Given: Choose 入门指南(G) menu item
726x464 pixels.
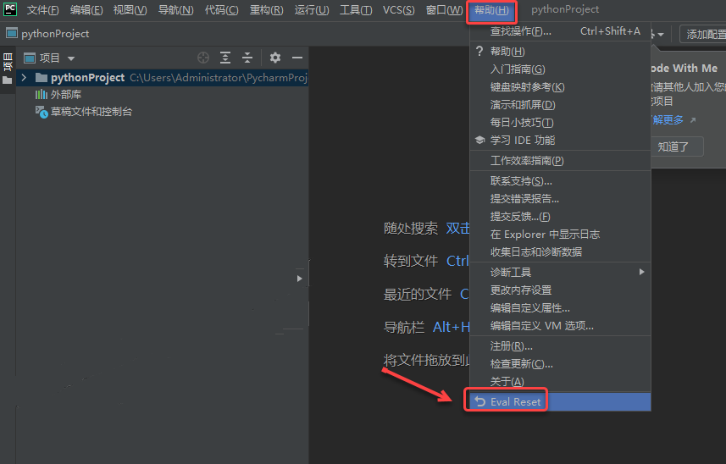Looking at the screenshot, I should (x=560, y=69).
